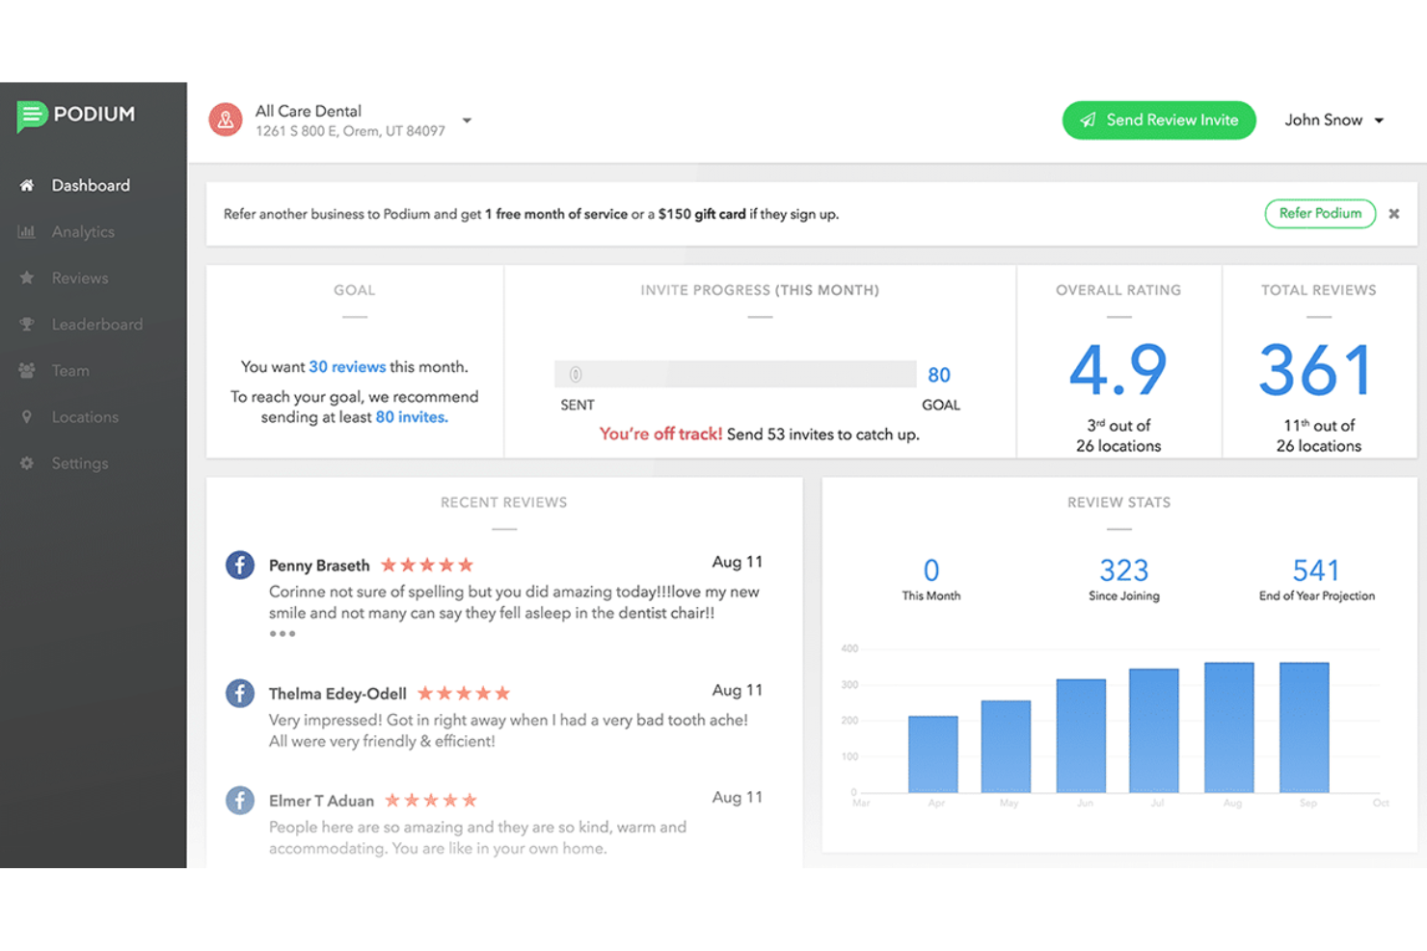Expand the All Care Dental location selector
The width and height of the screenshot is (1427, 951).
pyautogui.click(x=467, y=119)
